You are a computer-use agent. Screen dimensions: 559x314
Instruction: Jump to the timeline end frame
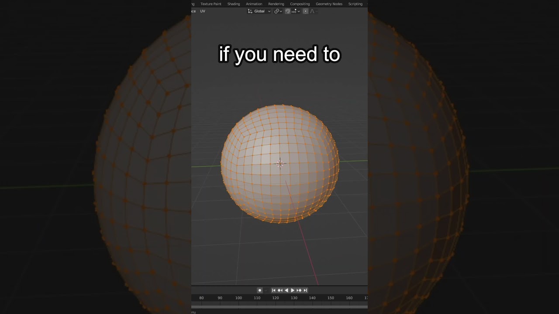coord(305,290)
